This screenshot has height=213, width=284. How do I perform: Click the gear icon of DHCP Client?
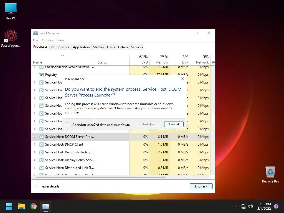pos(41,144)
